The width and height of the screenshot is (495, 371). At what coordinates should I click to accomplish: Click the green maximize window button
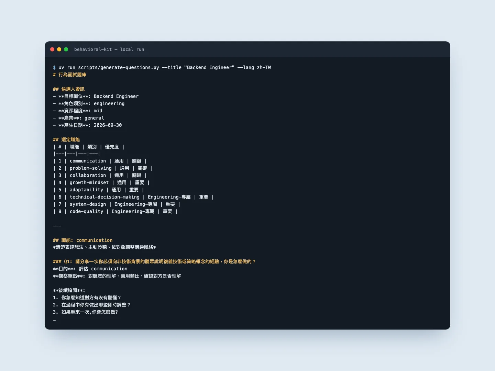click(66, 49)
